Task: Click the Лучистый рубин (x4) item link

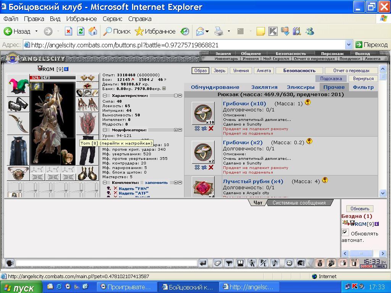Action: pyautogui.click(x=253, y=181)
